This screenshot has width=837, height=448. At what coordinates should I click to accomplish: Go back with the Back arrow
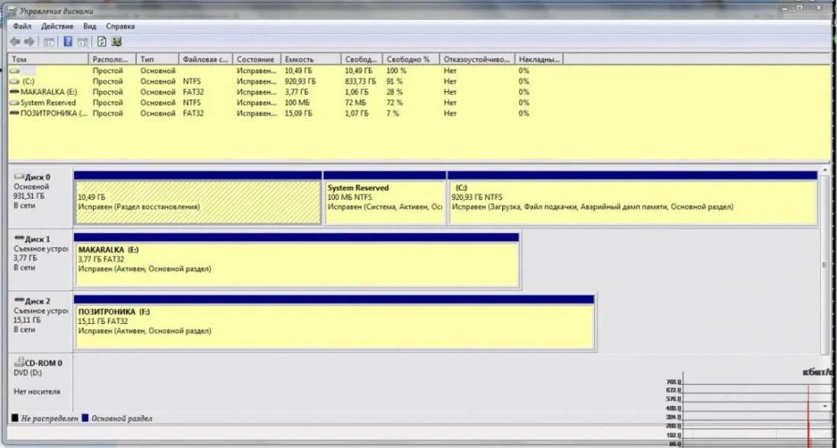click(x=15, y=42)
